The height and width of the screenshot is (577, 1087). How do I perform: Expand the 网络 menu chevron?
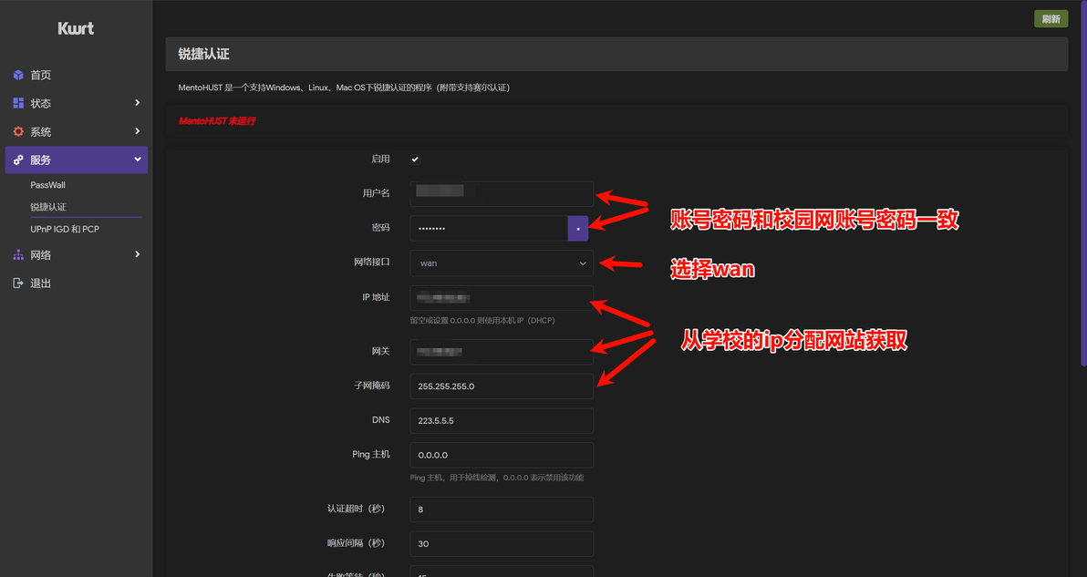tap(138, 254)
